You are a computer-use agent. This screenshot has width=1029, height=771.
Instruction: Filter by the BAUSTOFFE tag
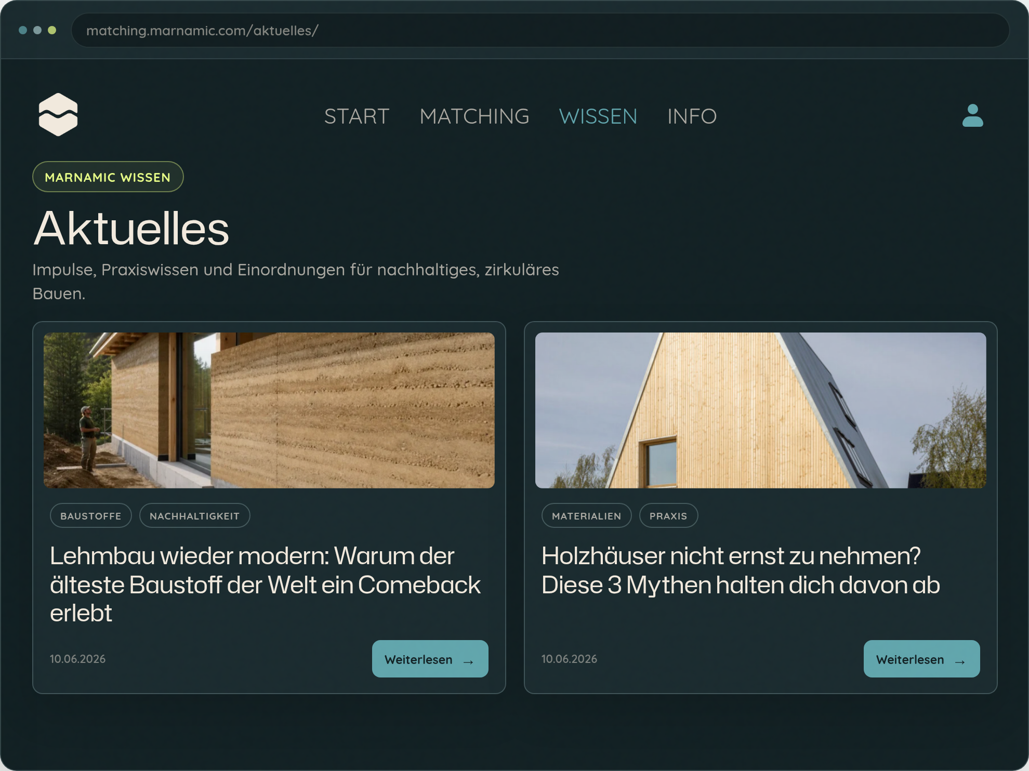coord(91,516)
